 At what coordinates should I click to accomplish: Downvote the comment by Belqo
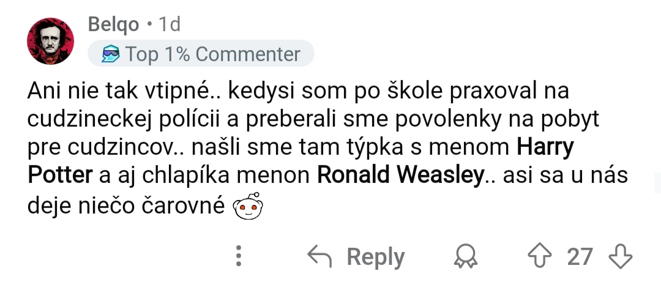[620, 256]
